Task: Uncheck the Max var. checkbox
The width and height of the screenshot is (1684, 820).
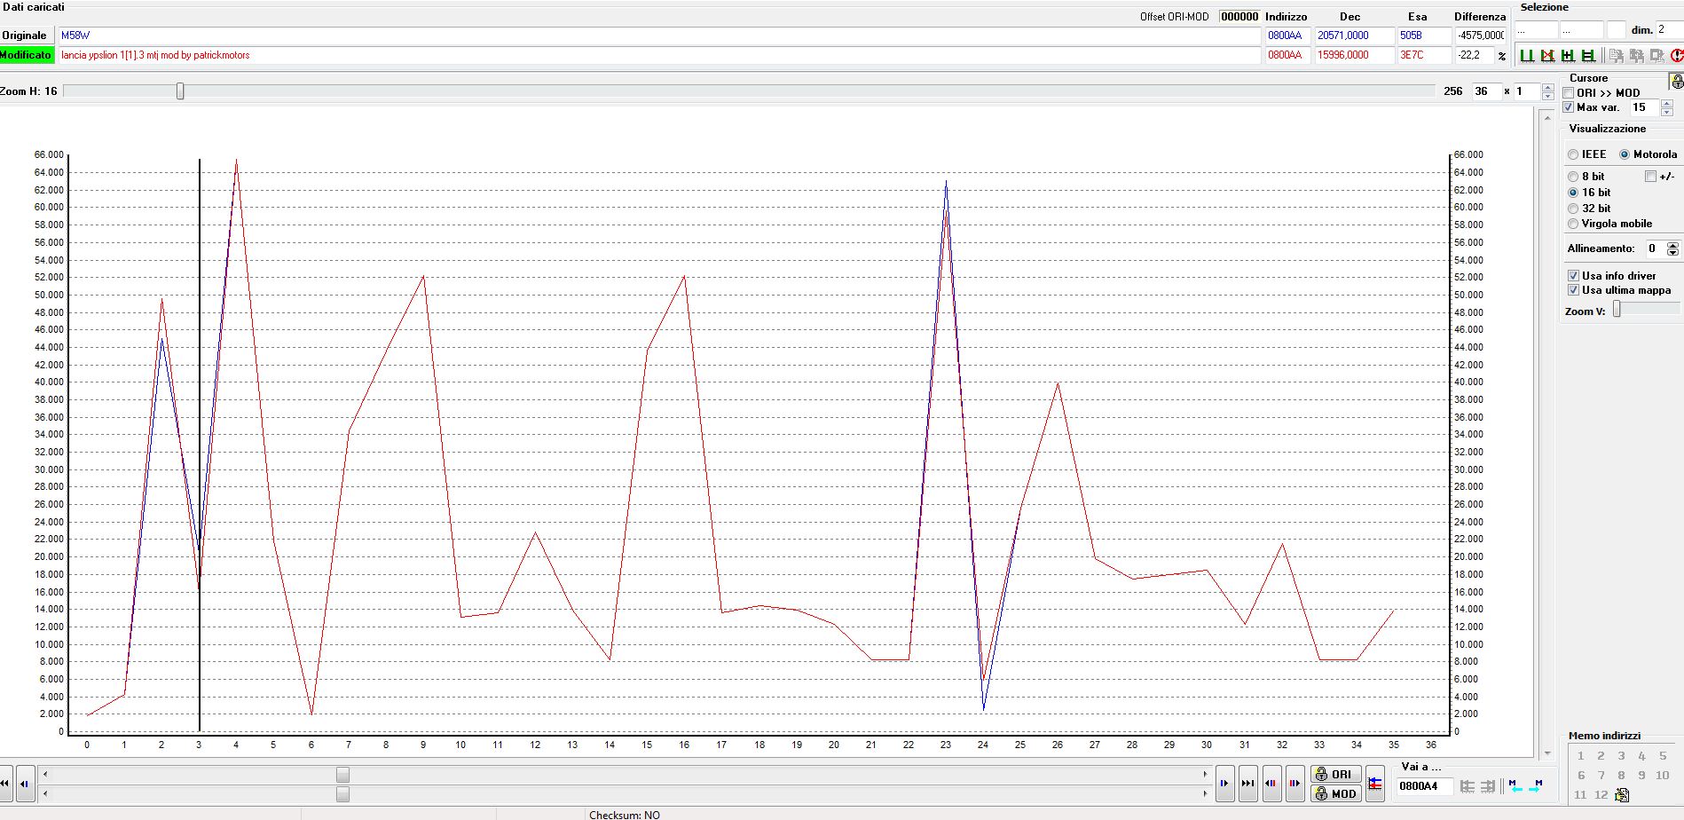Action: pos(1569,107)
